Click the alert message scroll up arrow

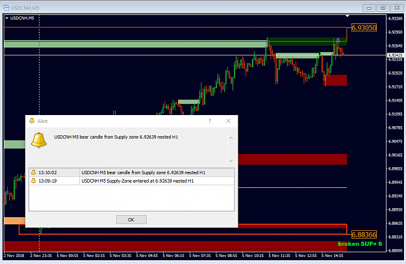click(x=231, y=138)
